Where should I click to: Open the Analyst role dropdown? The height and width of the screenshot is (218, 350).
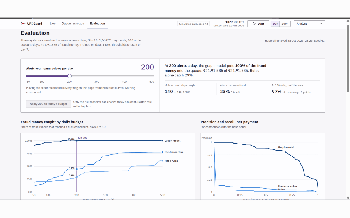pos(309,24)
